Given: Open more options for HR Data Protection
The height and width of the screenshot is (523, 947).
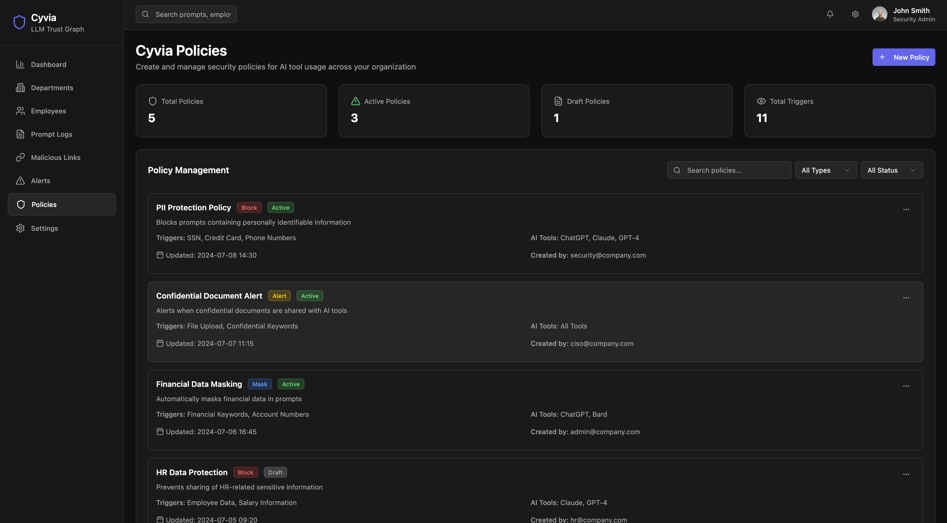Looking at the screenshot, I should (x=906, y=474).
